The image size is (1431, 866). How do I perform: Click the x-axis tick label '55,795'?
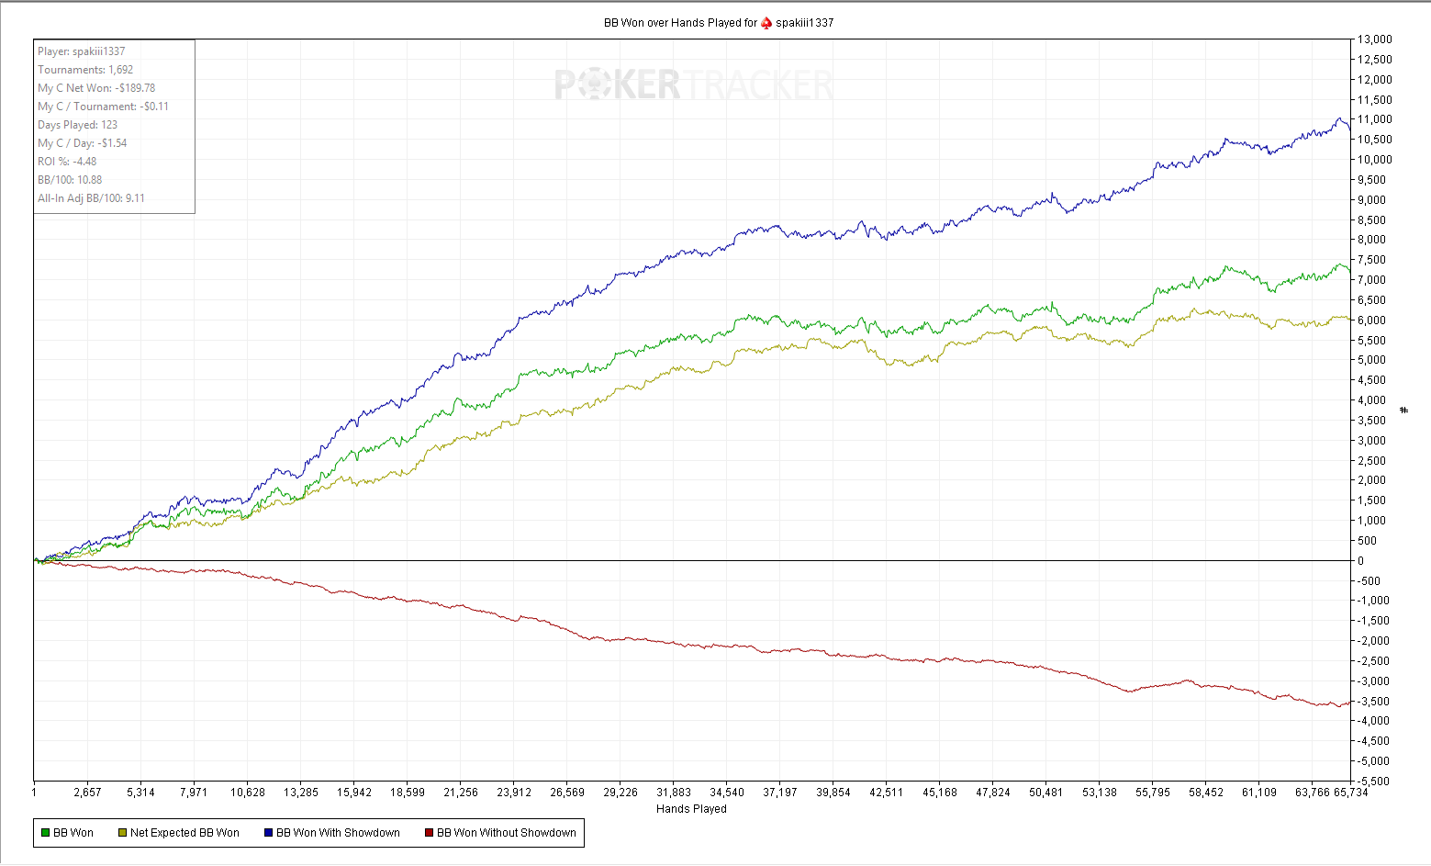1153,793
